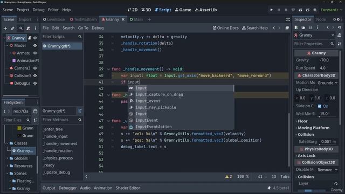Hide the CollisionShape node
Screen dimensions: 345x194
click(x=35, y=75)
